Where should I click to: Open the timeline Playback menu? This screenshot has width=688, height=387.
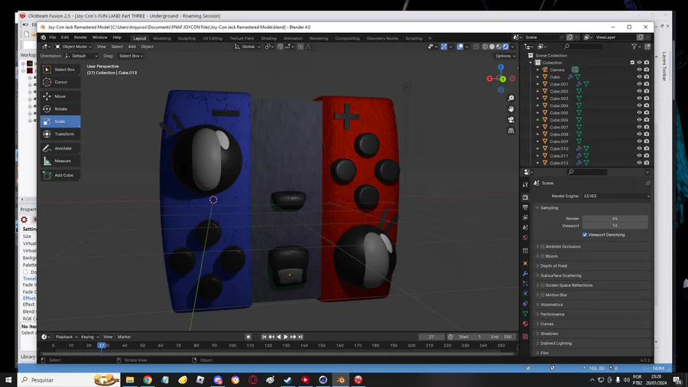coord(66,337)
